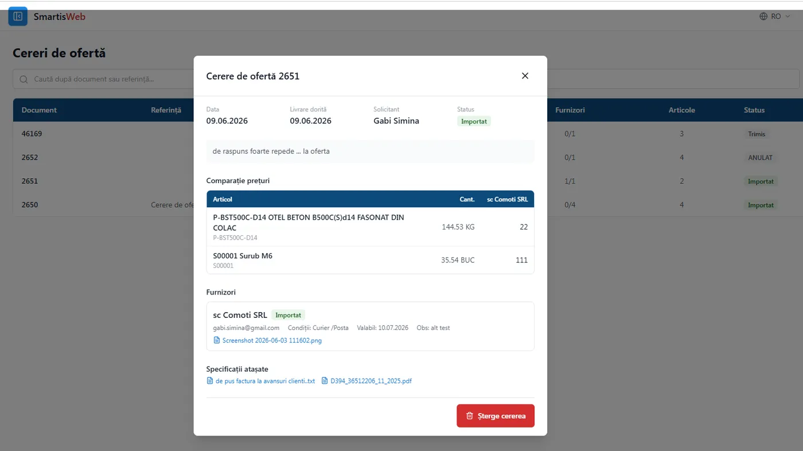Select the S00001 Surub M6 article row
Image resolution: width=803 pixels, height=451 pixels.
[371, 260]
